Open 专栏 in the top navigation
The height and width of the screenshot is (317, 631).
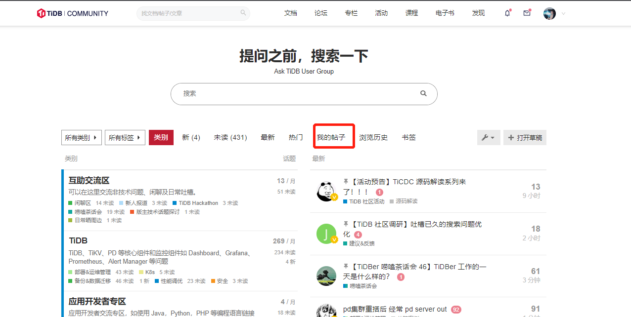pyautogui.click(x=351, y=13)
